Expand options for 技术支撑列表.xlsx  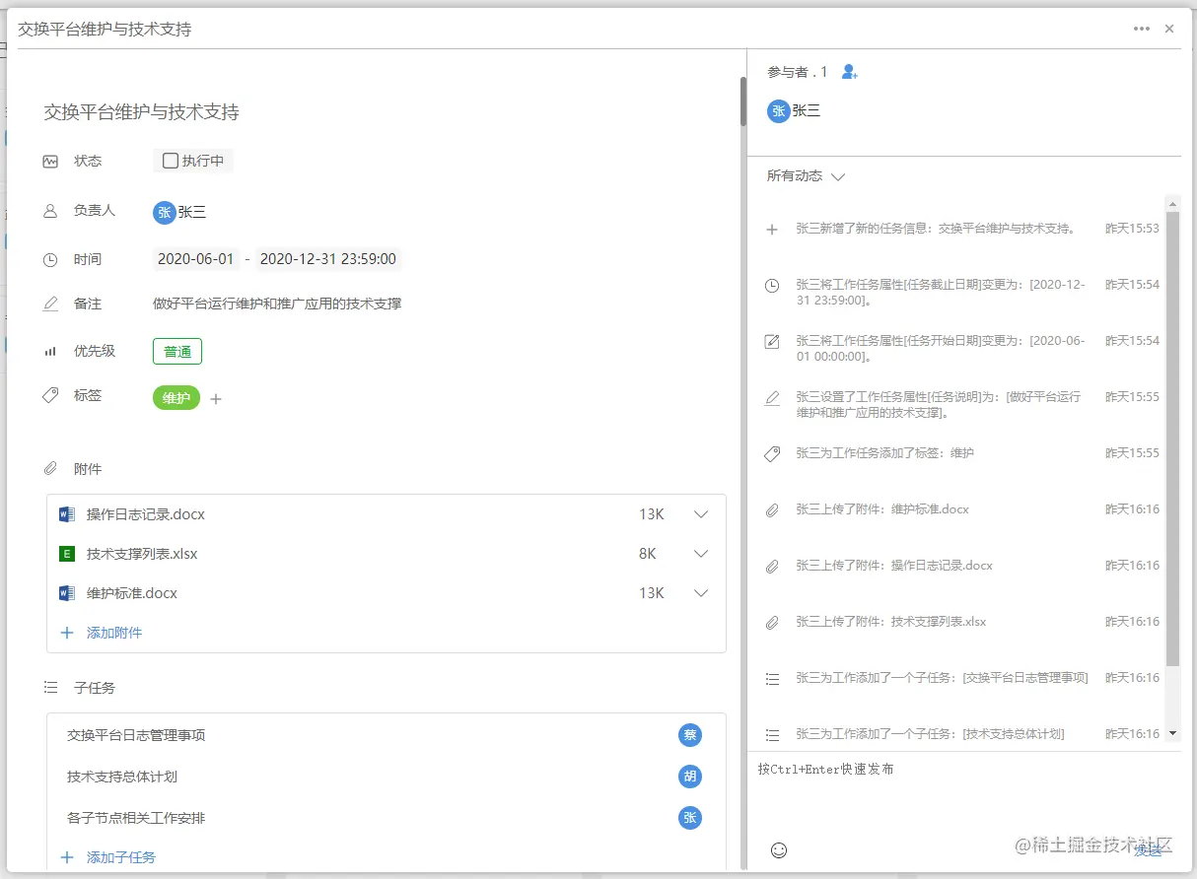pos(701,554)
